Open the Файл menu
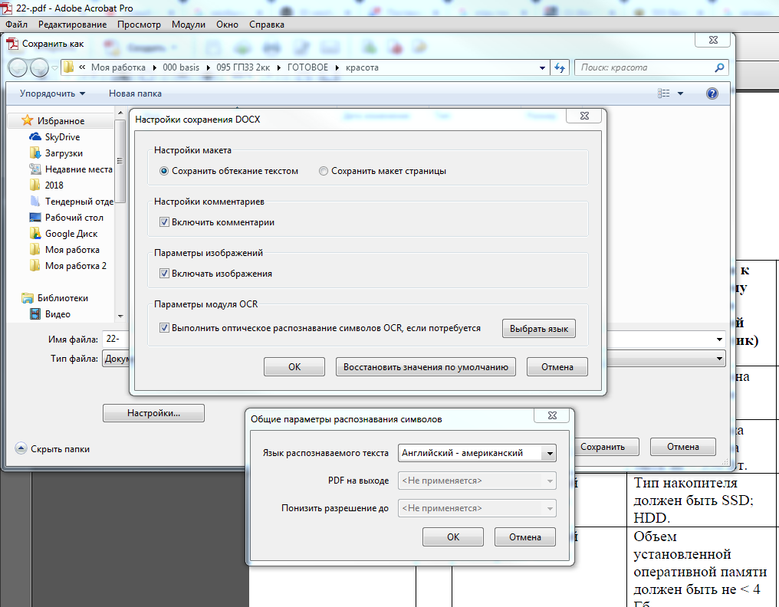Image resolution: width=779 pixels, height=607 pixels. pyautogui.click(x=16, y=25)
